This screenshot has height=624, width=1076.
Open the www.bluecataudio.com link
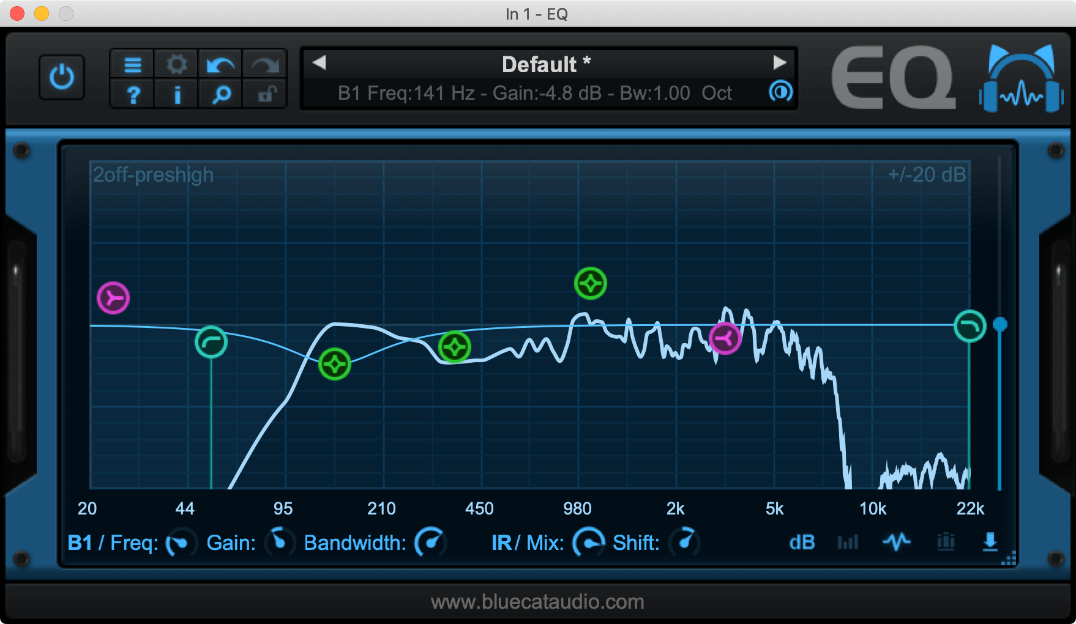point(537,602)
